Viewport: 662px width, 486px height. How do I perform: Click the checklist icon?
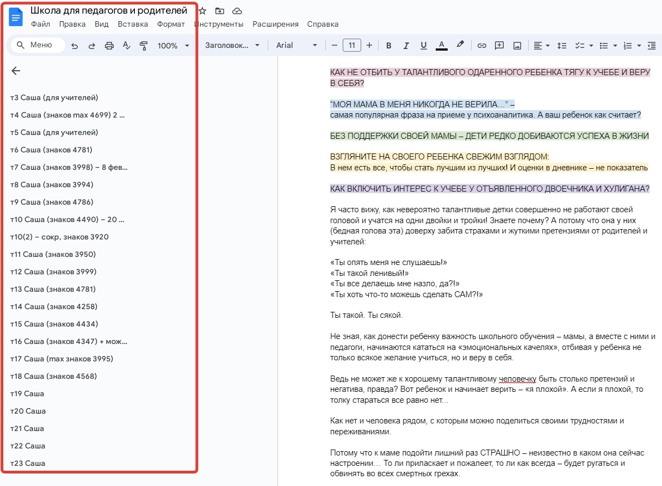[x=580, y=46]
